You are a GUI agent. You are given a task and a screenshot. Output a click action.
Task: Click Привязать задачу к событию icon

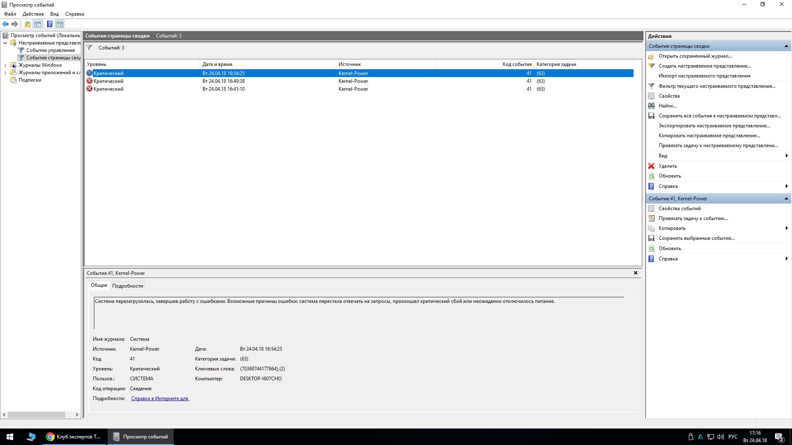651,218
